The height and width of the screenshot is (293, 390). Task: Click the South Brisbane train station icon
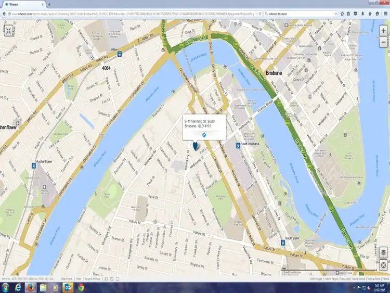[238, 145]
